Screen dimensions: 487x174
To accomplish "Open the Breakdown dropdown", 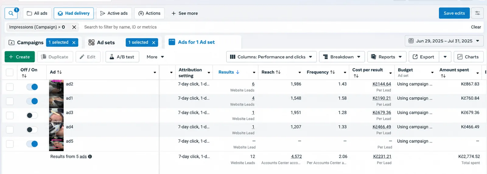I will (x=342, y=57).
